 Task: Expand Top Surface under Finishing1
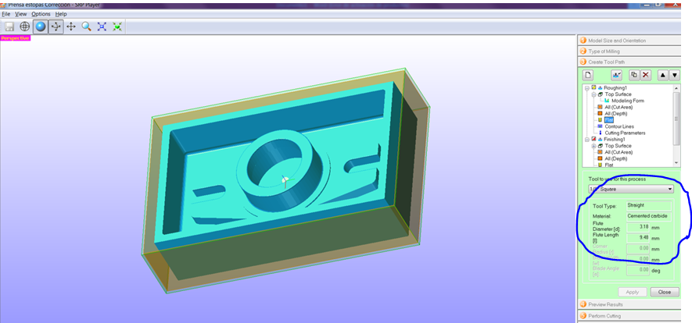pos(593,146)
